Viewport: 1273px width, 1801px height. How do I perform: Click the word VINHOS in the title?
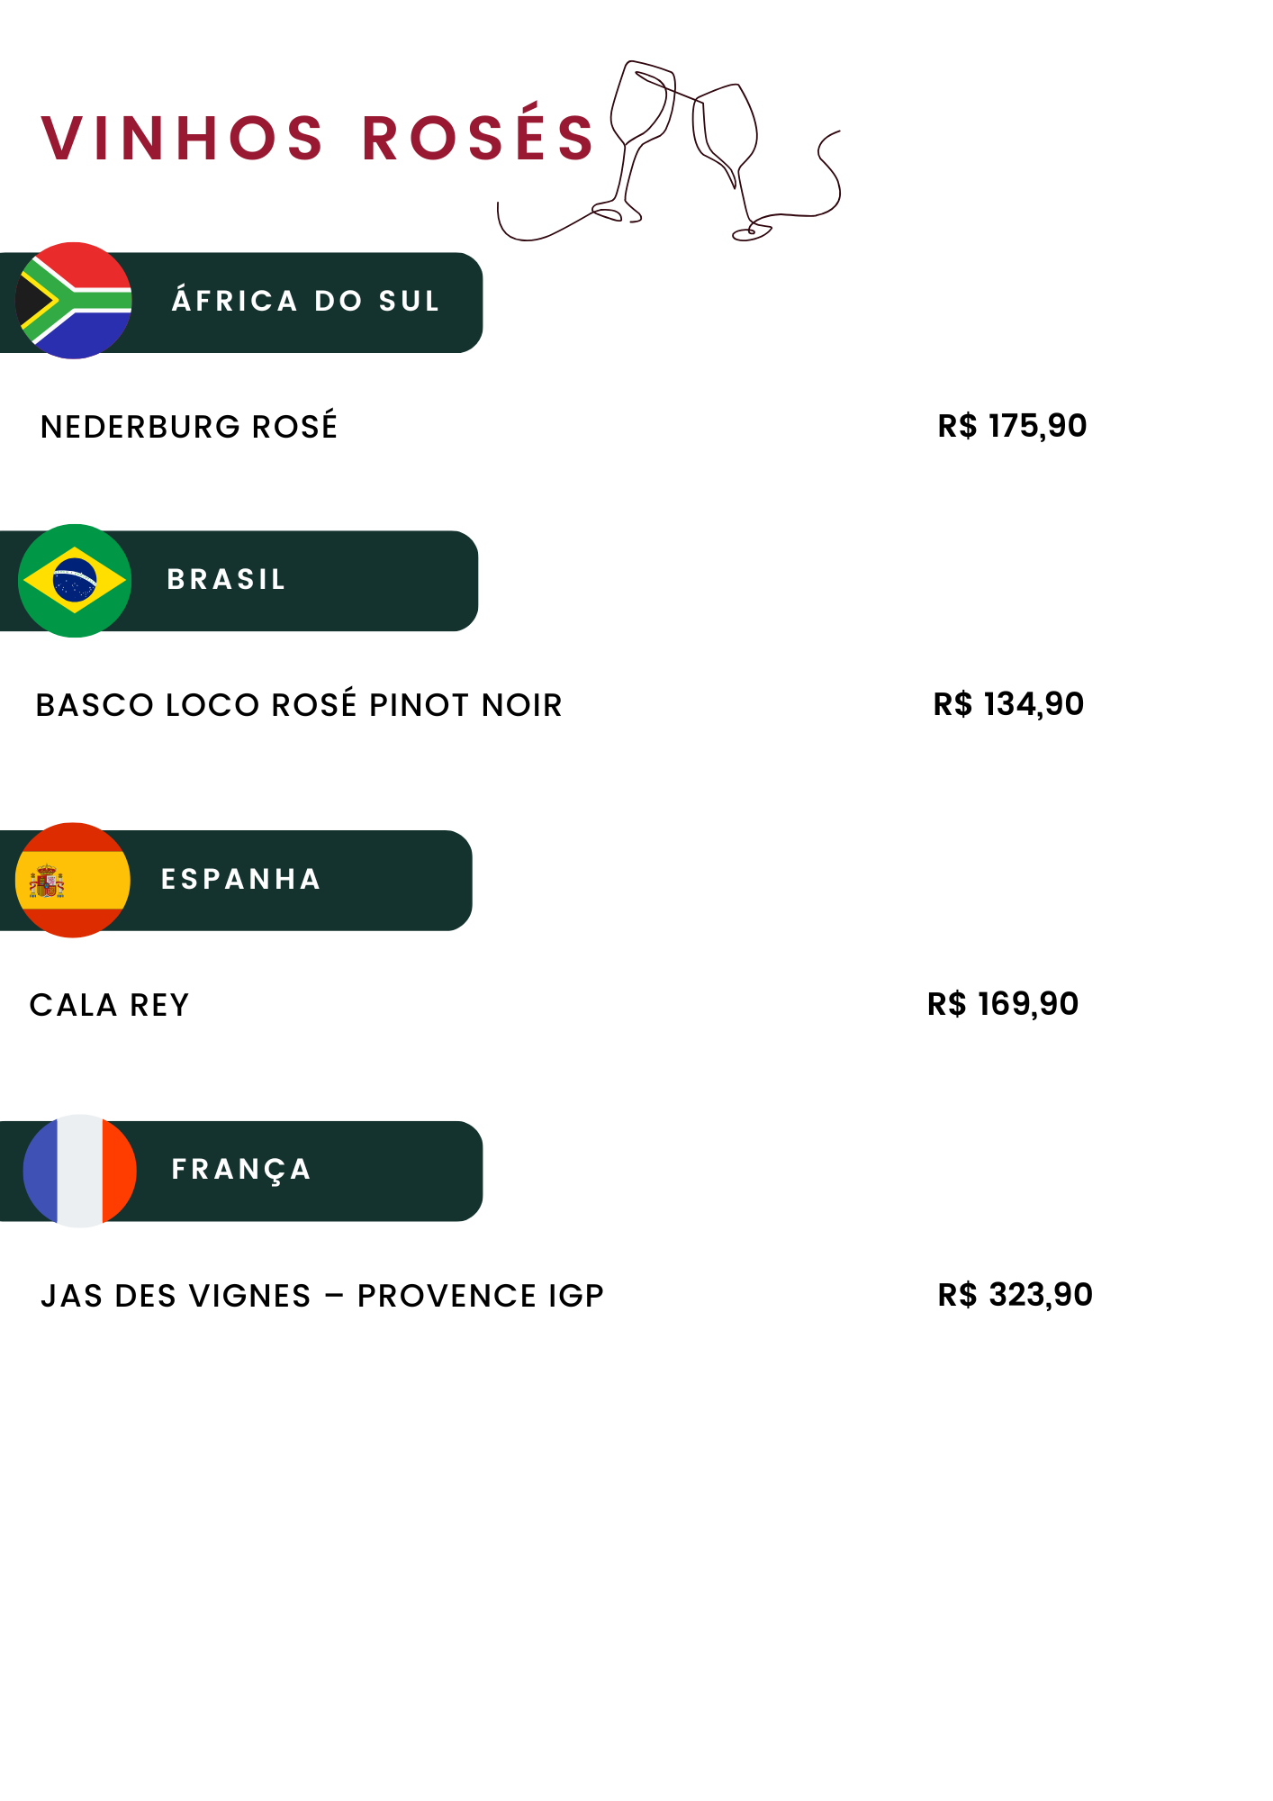click(182, 139)
